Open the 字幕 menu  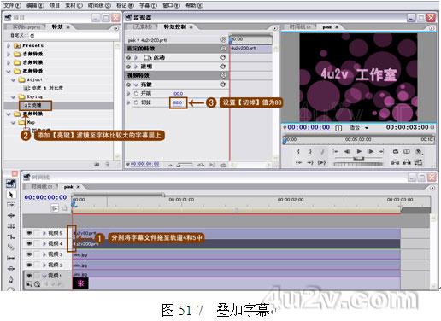coord(149,5)
